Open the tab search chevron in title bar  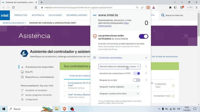coord(175,2)
